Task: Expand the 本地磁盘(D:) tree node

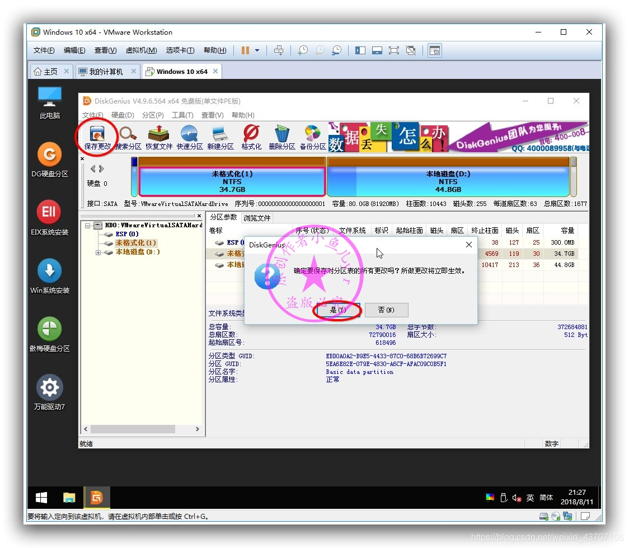Action: click(98, 252)
